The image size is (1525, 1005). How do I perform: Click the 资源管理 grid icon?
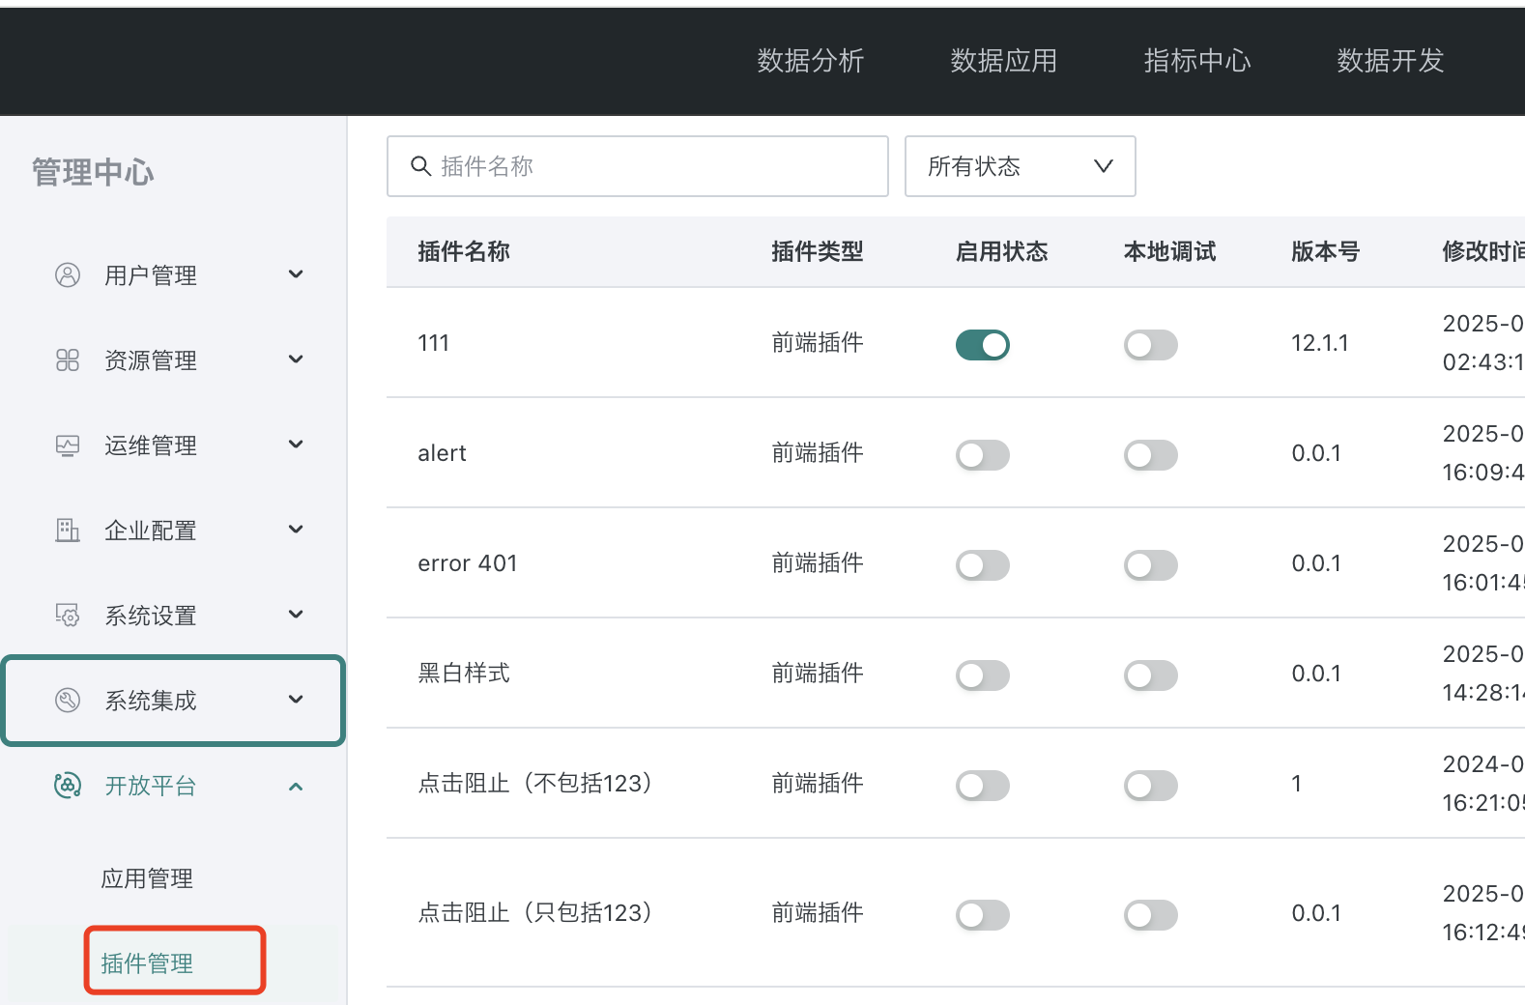click(x=68, y=360)
